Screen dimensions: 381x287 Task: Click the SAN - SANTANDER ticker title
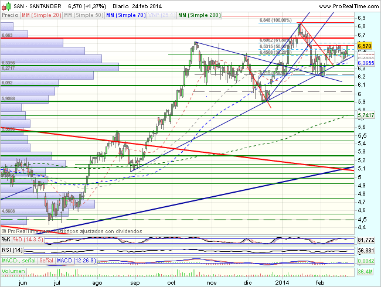click(x=38, y=6)
